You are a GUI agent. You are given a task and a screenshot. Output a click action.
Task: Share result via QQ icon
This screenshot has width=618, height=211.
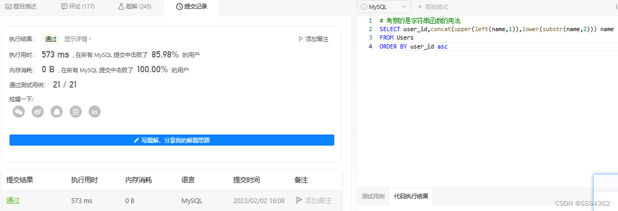57,112
